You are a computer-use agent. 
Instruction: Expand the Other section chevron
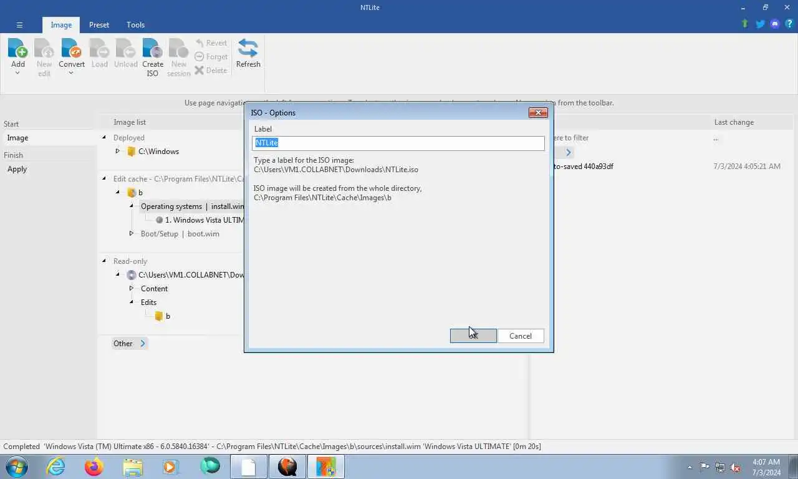(x=142, y=344)
